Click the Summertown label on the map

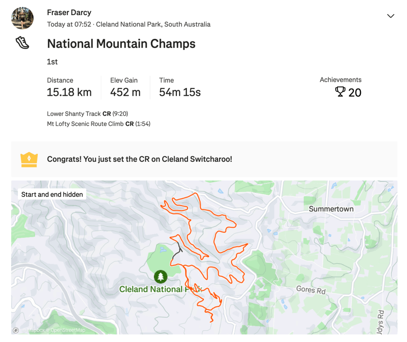point(331,209)
